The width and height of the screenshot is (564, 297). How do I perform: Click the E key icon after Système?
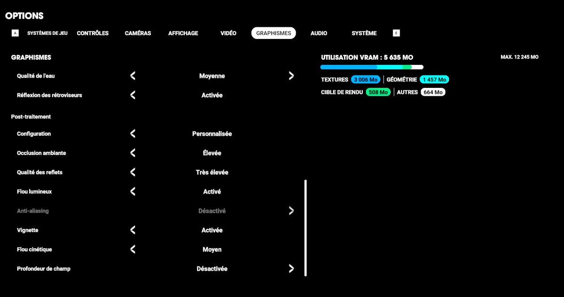pos(397,33)
